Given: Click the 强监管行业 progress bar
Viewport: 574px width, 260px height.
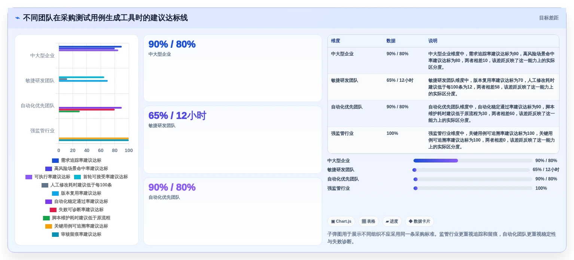Looking at the screenshot, I should 473,188.
